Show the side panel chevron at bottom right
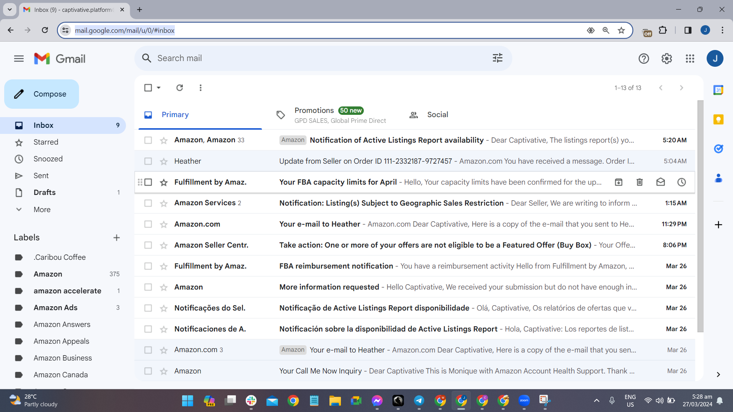733x412 pixels. (x=718, y=375)
